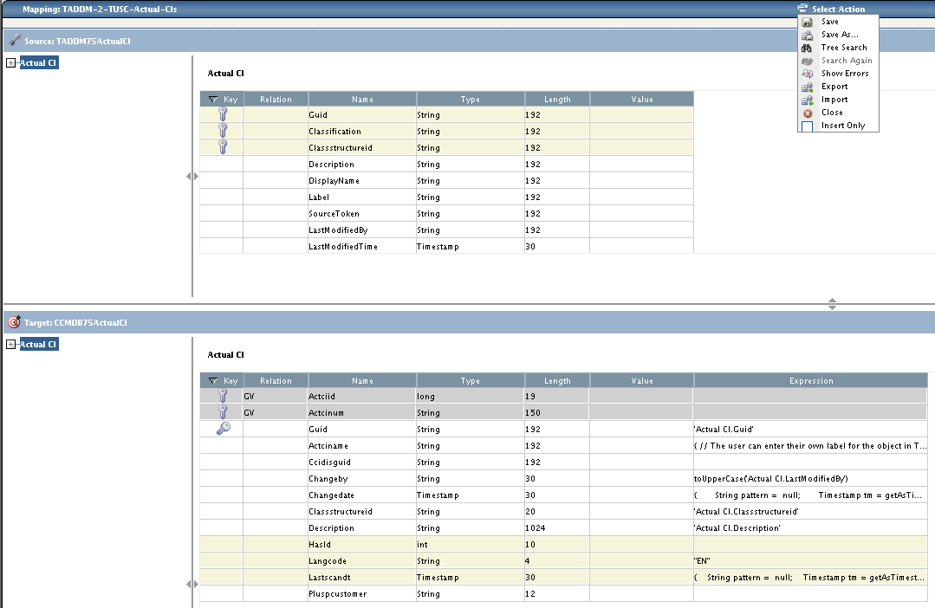
Task: Click the source LastModifiedTime name cell
Action: click(362, 246)
